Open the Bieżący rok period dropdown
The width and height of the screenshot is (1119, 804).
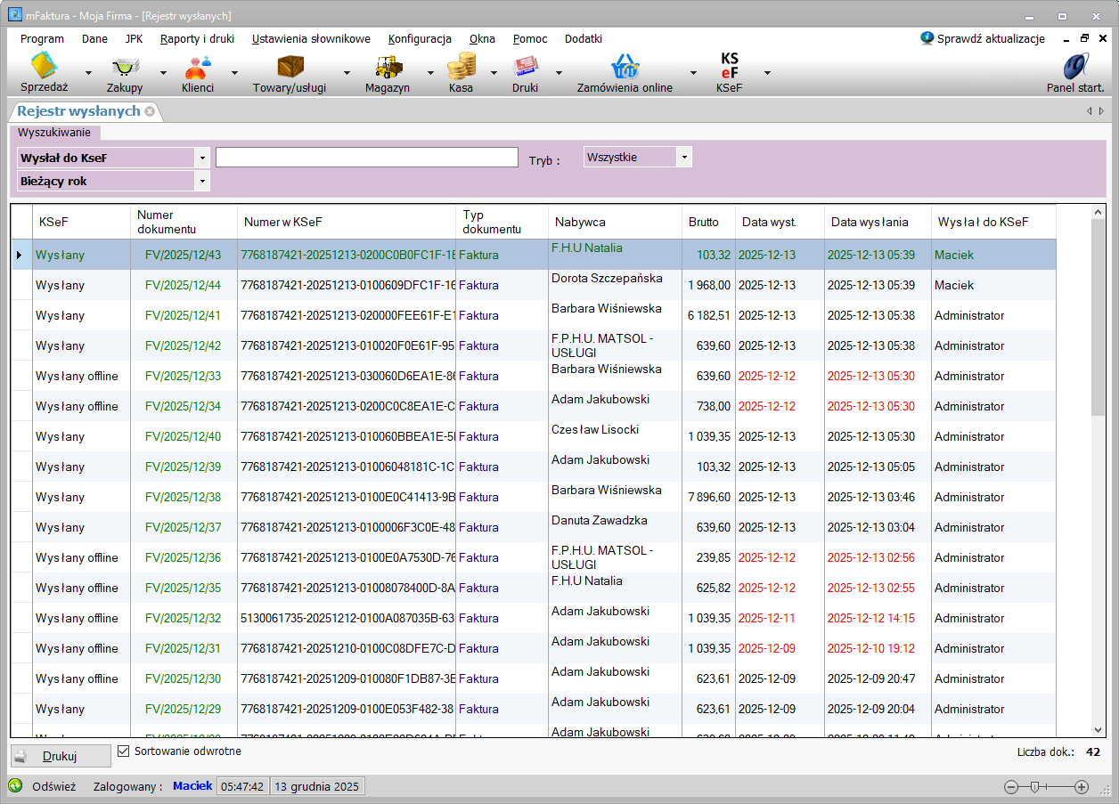[203, 182]
